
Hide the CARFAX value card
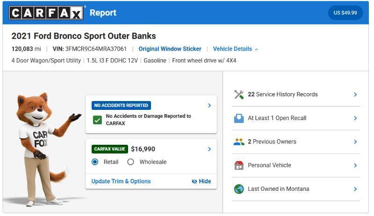tap(201, 181)
